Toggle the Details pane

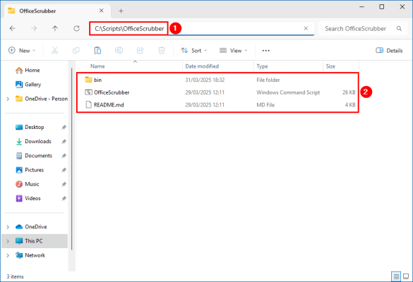click(389, 51)
